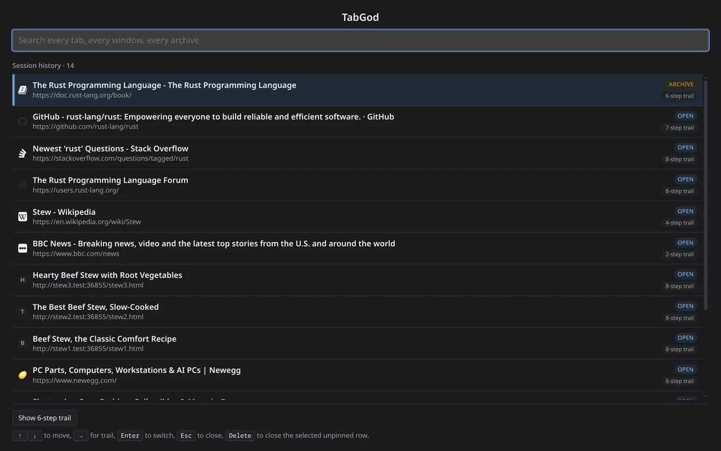Click the right arrow key hint for trail
This screenshot has height=451, width=721.
coord(81,436)
